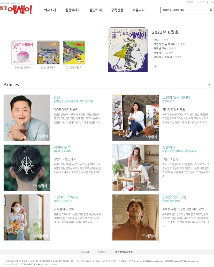Open the 회사소개 menu
Image resolution: width=214 pixels, height=267 pixels.
coord(50,10)
